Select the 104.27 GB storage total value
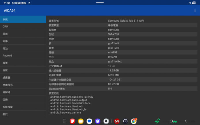The image size is (200, 125). pyautogui.click(x=114, y=80)
